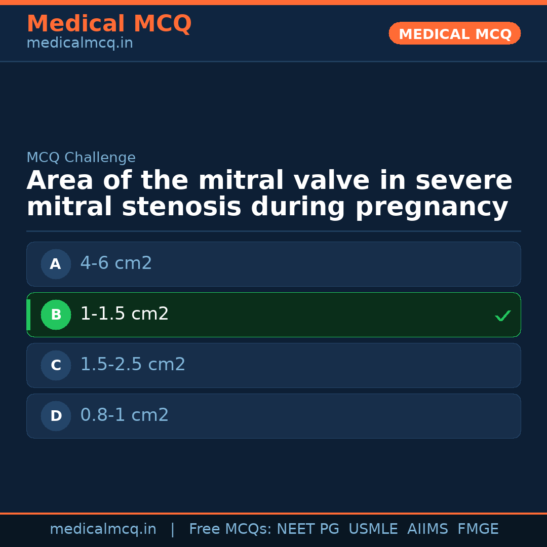Click the "MCQ Challenge" label

pos(81,158)
